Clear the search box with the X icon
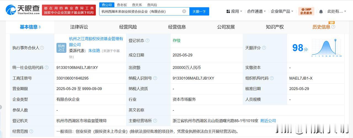 coord(184,11)
